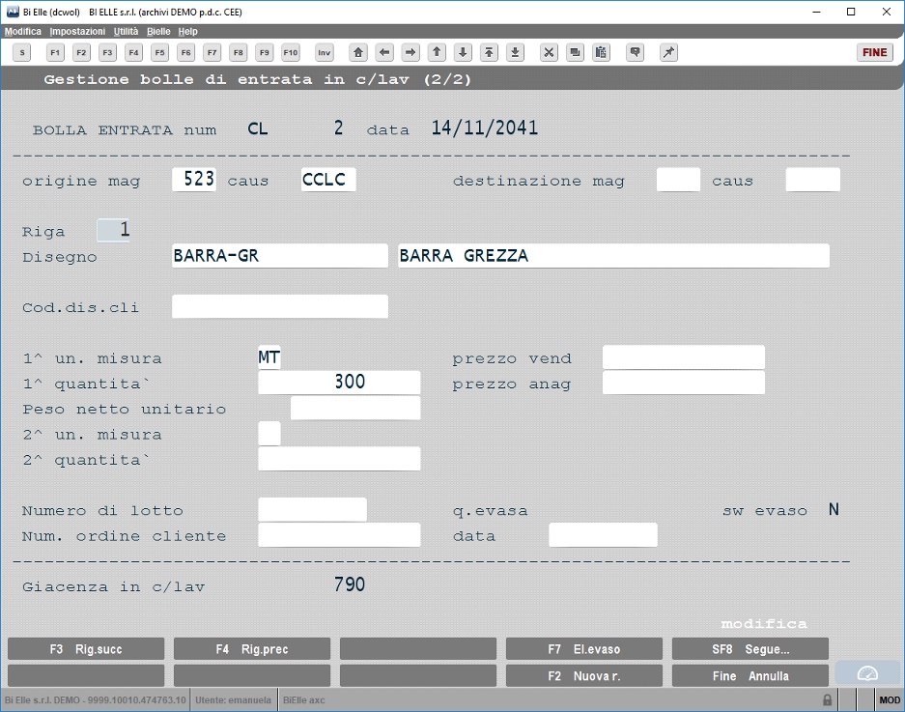
Task: Click the left arrow toolbar icon
Action: click(384, 52)
